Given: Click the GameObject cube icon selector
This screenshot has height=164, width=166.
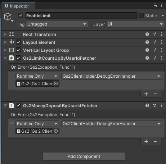Looking at the screenshot, I should [x=8, y=17].
